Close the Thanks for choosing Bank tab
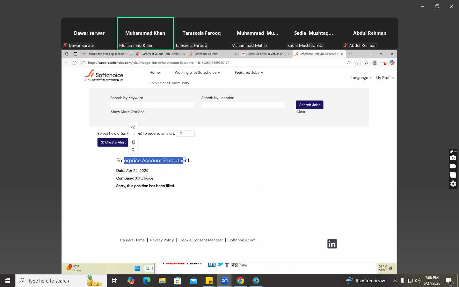Image resolution: width=459 pixels, height=287 pixels. click(x=131, y=54)
